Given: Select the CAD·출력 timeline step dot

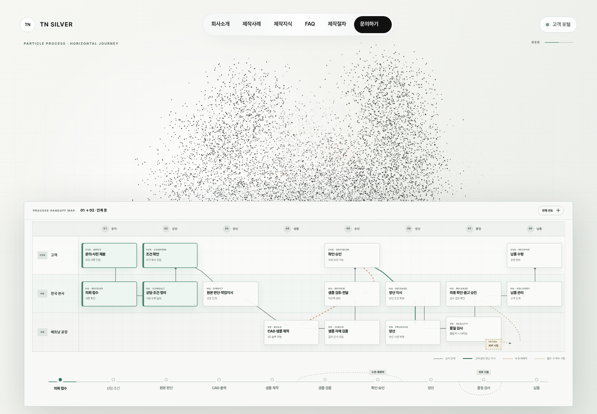Looking at the screenshot, I should click(219, 380).
